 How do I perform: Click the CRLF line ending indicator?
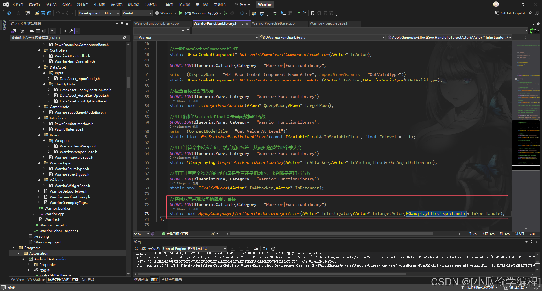(x=534, y=234)
